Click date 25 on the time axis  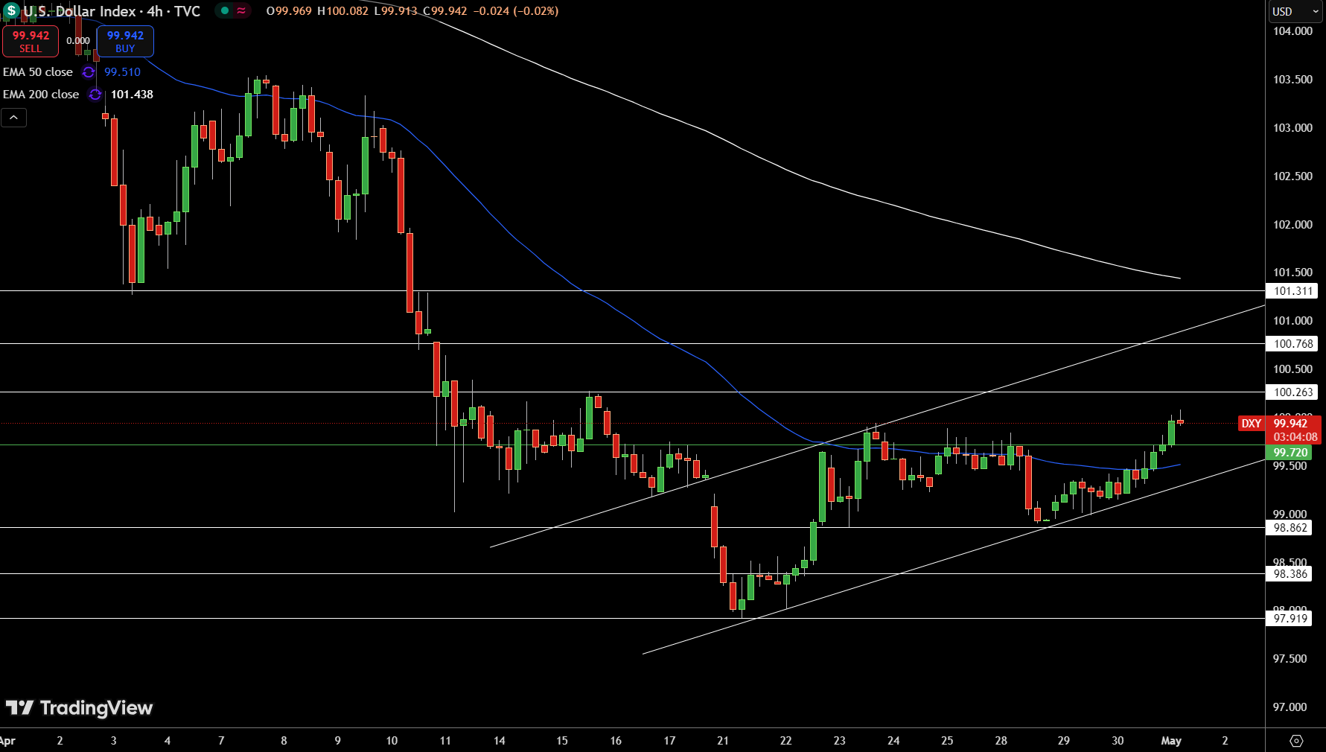click(947, 741)
